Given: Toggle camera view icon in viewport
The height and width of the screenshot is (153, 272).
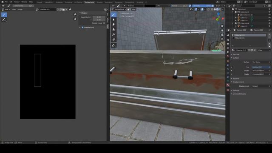Looking at the screenshot, I should tap(222, 35).
